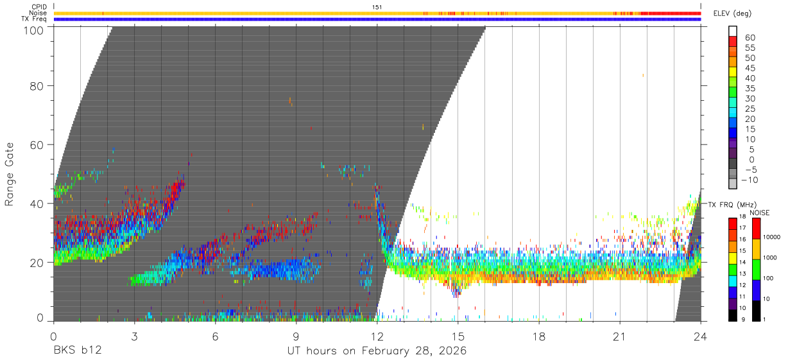Click the 60 tick label on ELEV legend

(x=749, y=37)
